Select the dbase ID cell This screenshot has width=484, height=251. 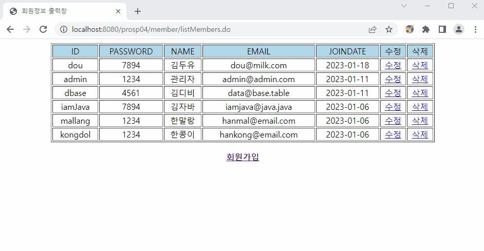76,93
